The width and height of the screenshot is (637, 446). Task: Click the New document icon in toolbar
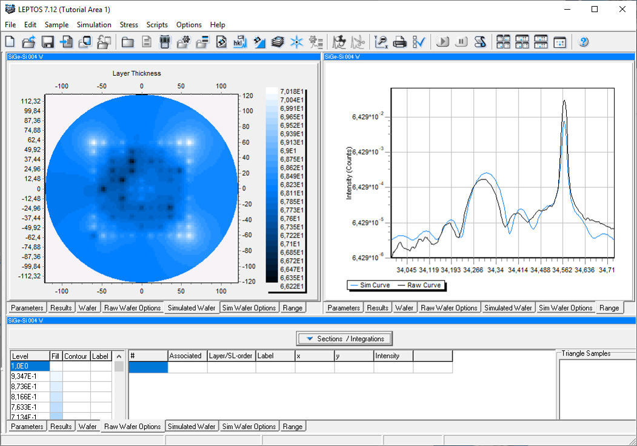[x=10, y=42]
